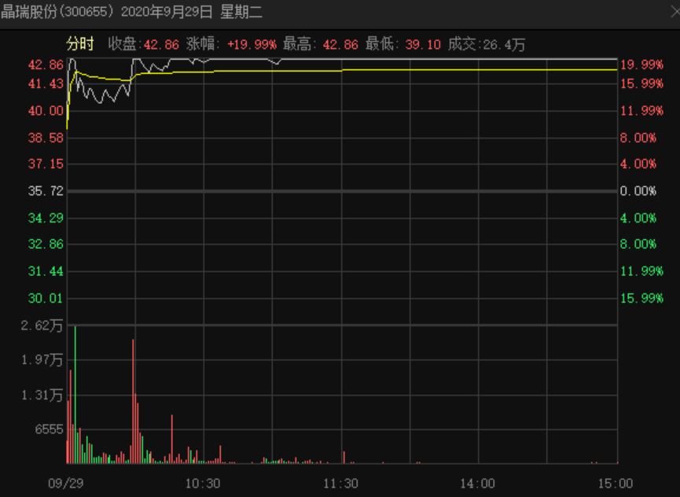Click the 35.72 baseline price label
Viewport: 680px width, 497px height.
click(46, 191)
